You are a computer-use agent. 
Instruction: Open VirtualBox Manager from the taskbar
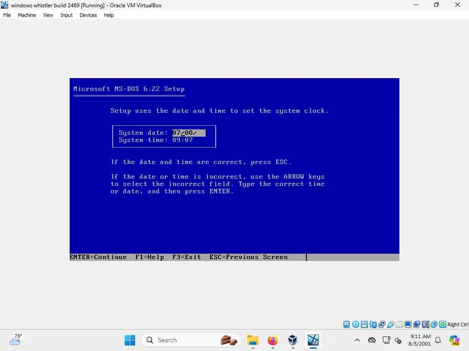coord(293,340)
